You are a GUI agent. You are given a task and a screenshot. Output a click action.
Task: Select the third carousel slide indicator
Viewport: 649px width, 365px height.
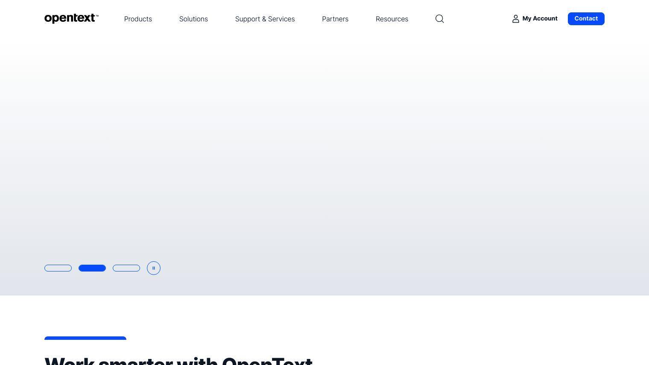126,268
